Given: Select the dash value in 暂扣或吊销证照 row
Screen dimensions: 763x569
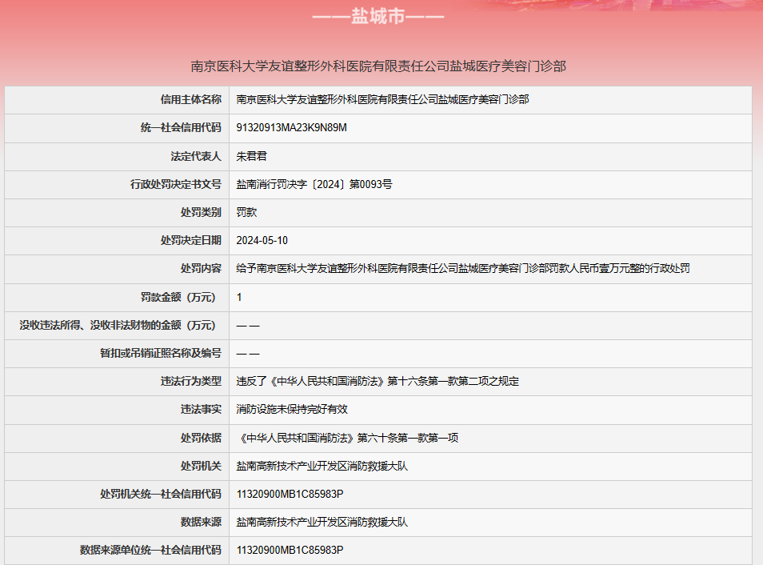Looking at the screenshot, I should coord(248,354).
